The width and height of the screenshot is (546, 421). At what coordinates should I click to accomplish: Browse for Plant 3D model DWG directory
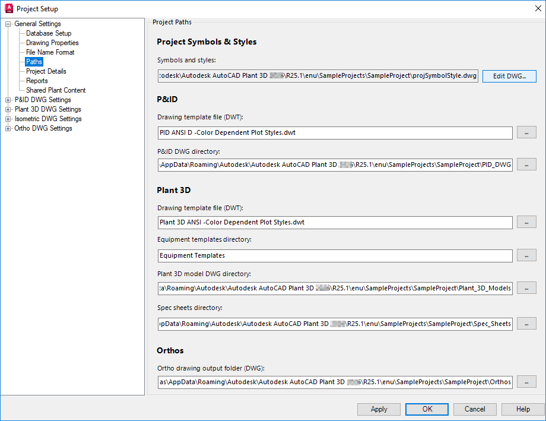[x=526, y=288]
